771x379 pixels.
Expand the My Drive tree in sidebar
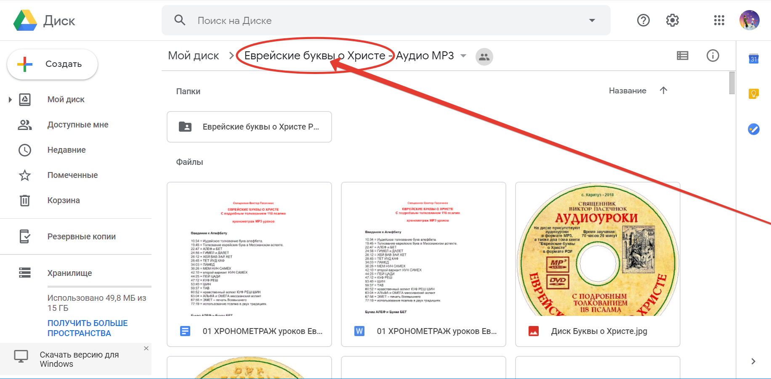(x=10, y=100)
